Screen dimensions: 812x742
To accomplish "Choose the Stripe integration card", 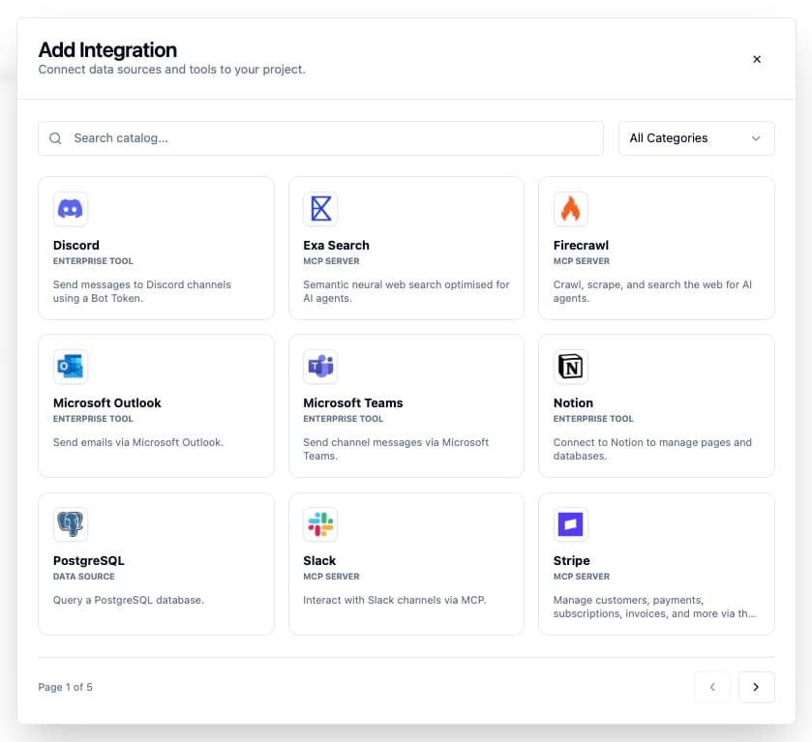I will [x=656, y=563].
